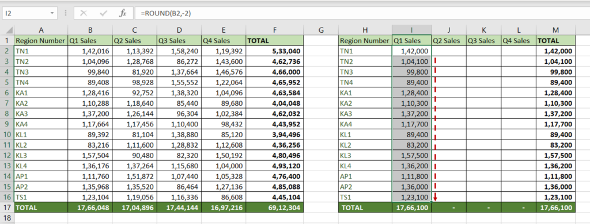Click the formula bar options dots handle
590x224 pixels.
66,13
